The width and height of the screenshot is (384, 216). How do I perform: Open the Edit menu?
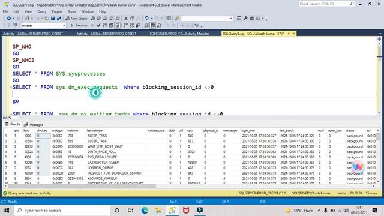coord(16,11)
